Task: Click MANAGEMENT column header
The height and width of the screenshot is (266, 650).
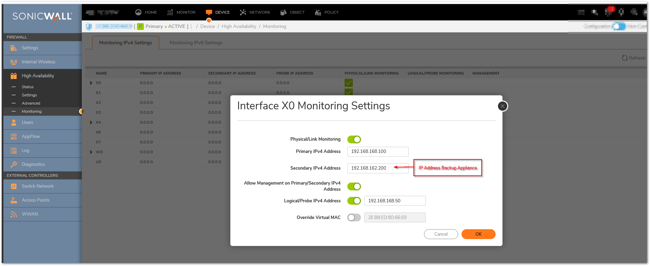Action: (x=486, y=73)
